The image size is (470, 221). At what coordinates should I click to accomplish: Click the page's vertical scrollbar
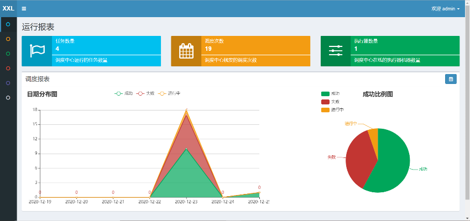[x=467, y=110]
